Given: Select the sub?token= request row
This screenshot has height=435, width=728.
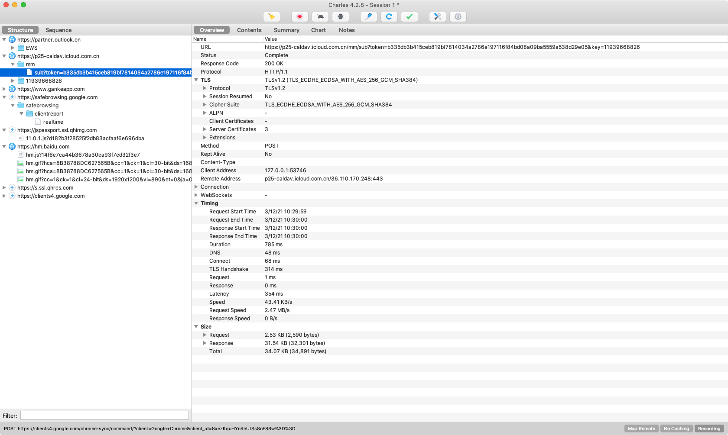Looking at the screenshot, I should [96, 72].
